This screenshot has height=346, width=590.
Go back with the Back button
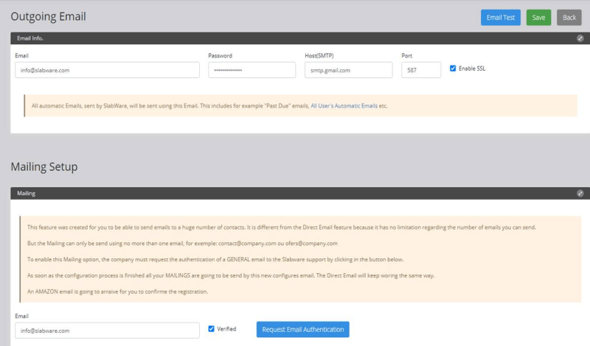pyautogui.click(x=569, y=18)
